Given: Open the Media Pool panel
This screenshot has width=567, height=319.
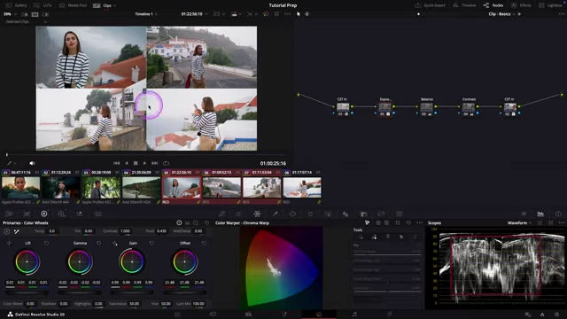Looking at the screenshot, I should [73, 5].
